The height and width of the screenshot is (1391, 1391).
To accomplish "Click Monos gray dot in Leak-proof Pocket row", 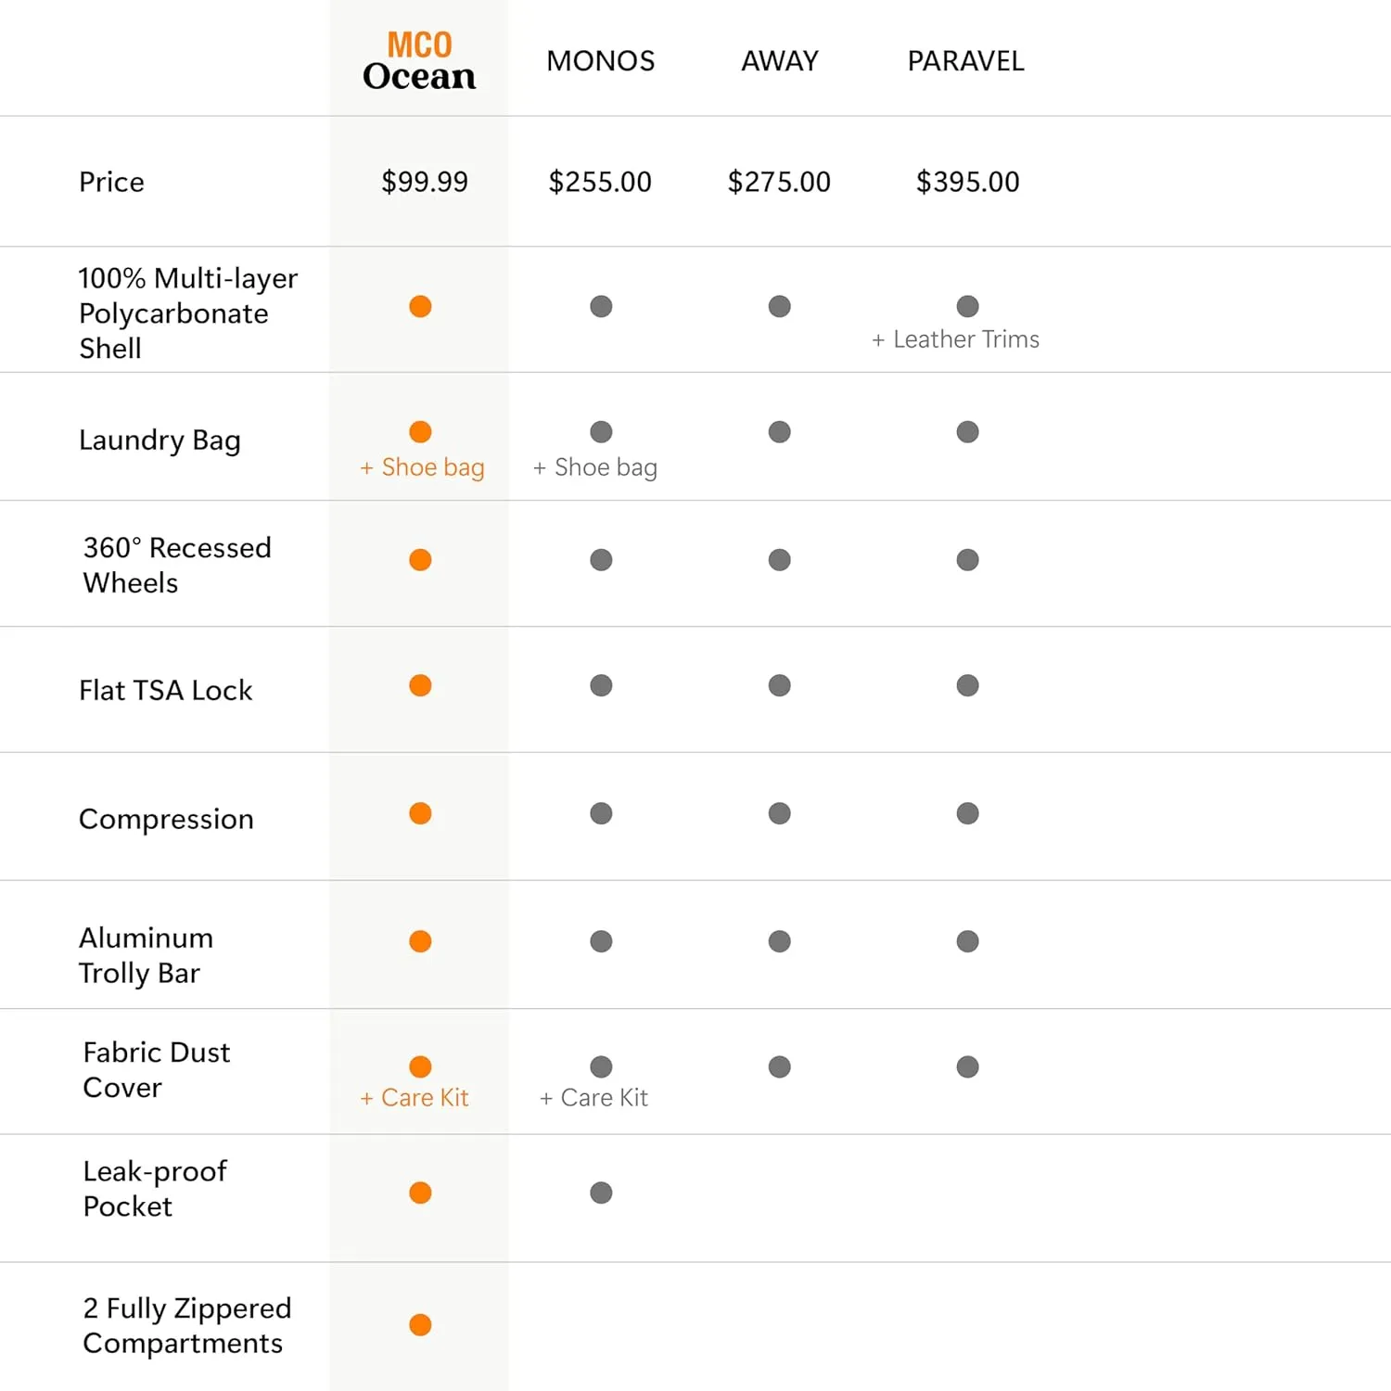I will point(601,1193).
